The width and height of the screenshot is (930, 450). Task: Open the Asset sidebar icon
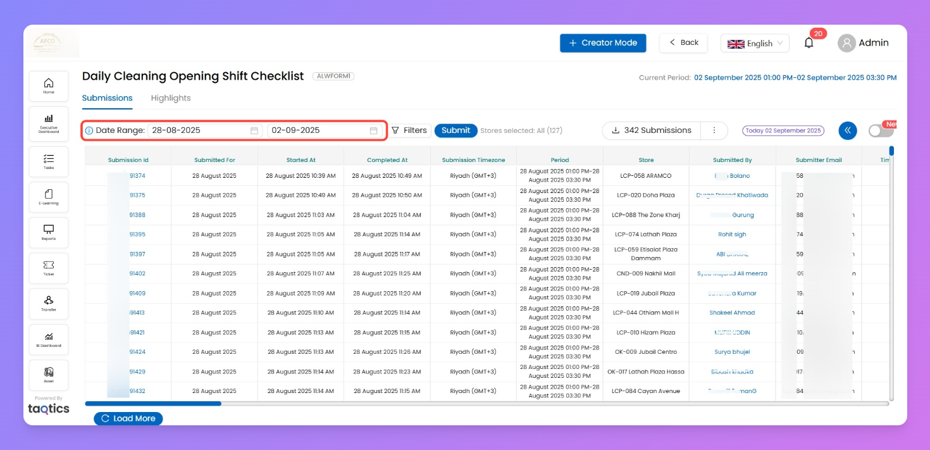(x=49, y=375)
